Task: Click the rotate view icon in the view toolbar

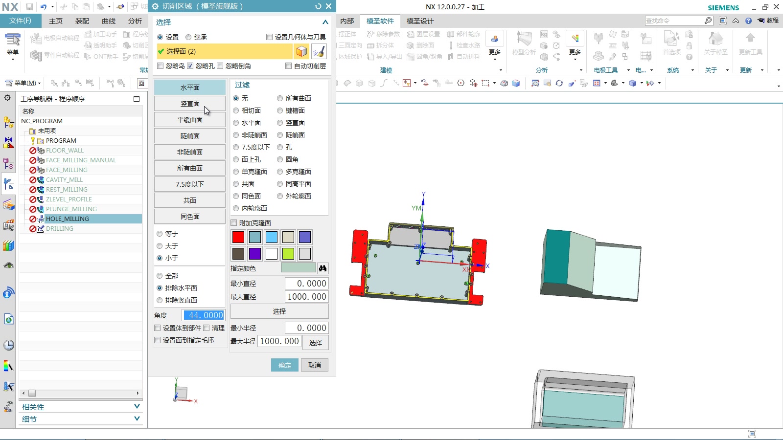Action: point(559,83)
